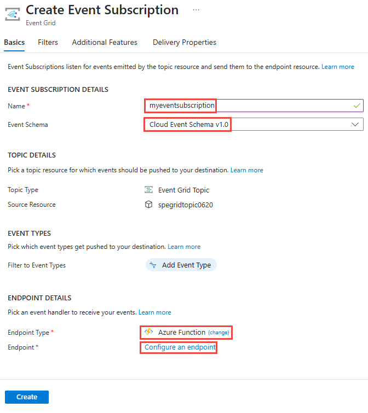The image size is (368, 413).
Task: Click the spegridtopic0620 resource cube icon
Action: 148,205
